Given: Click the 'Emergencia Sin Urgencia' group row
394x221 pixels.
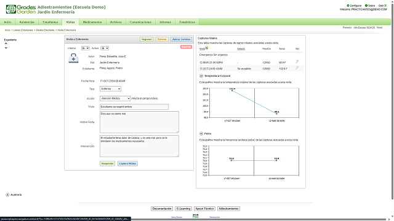Looking at the screenshot, I should 251,55.
